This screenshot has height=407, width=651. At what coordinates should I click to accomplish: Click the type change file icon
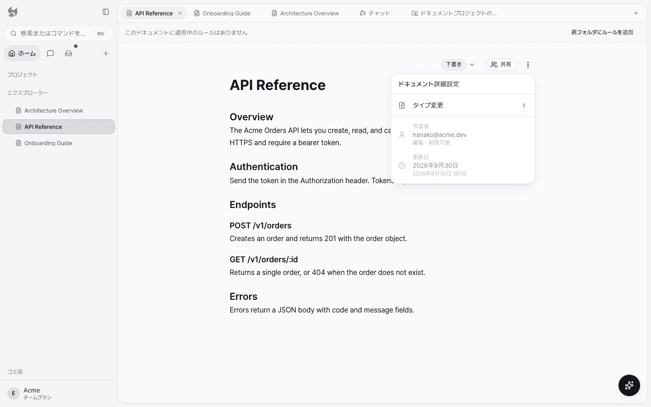pyautogui.click(x=402, y=105)
